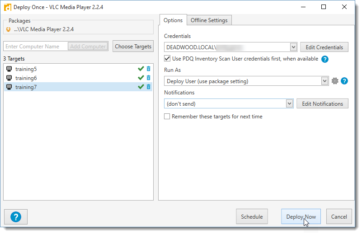
Task: Click the large help button bottom left
Action: tap(16, 216)
